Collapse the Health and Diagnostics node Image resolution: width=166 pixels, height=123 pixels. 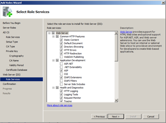(54, 88)
